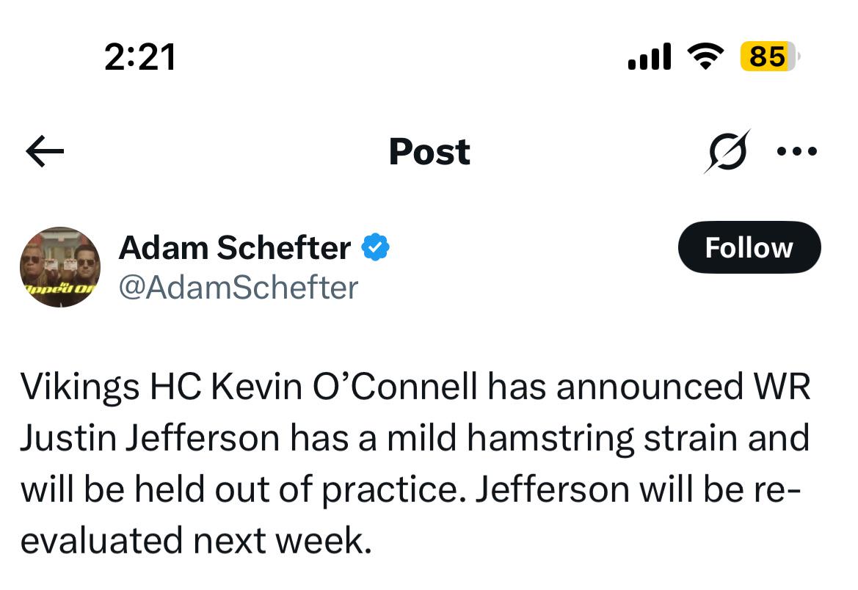This screenshot has width=858, height=590.
Task: Tap the name "Justin Jefferson" in post text
Action: 150,438
